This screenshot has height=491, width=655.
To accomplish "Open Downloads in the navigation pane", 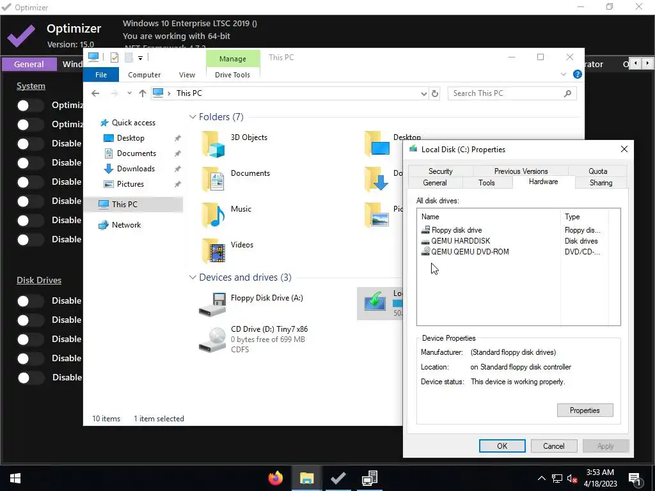I will (136, 169).
